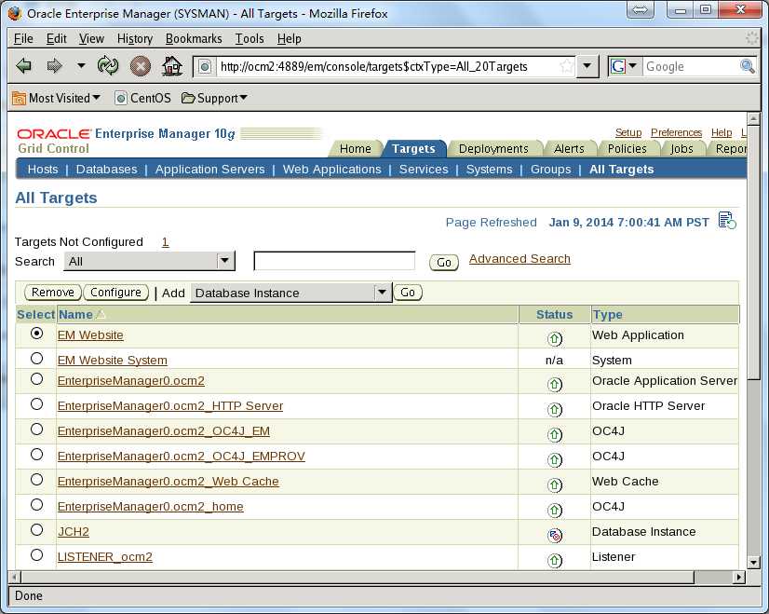Open the LISTENER_ocm2 target link
This screenshot has width=769, height=614.
pos(105,557)
